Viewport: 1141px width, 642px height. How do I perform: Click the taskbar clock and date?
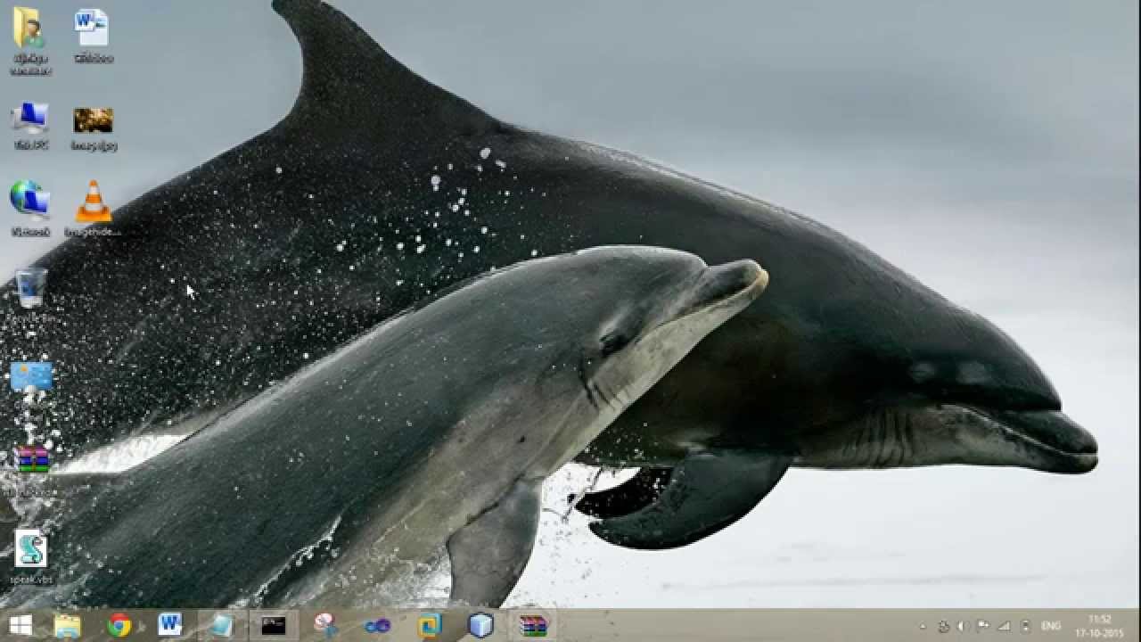[x=1100, y=625]
